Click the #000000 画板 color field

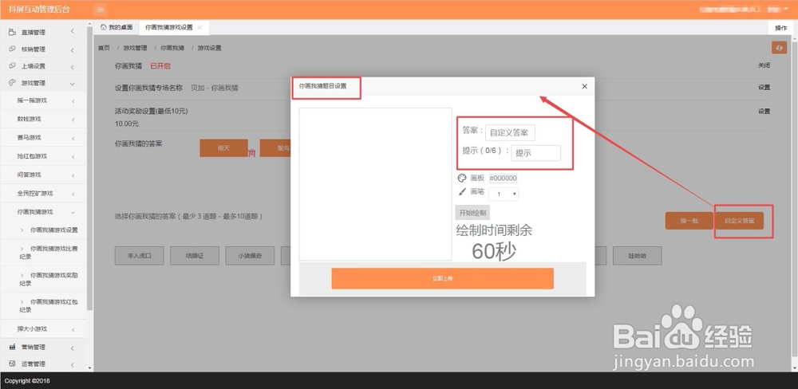(504, 178)
